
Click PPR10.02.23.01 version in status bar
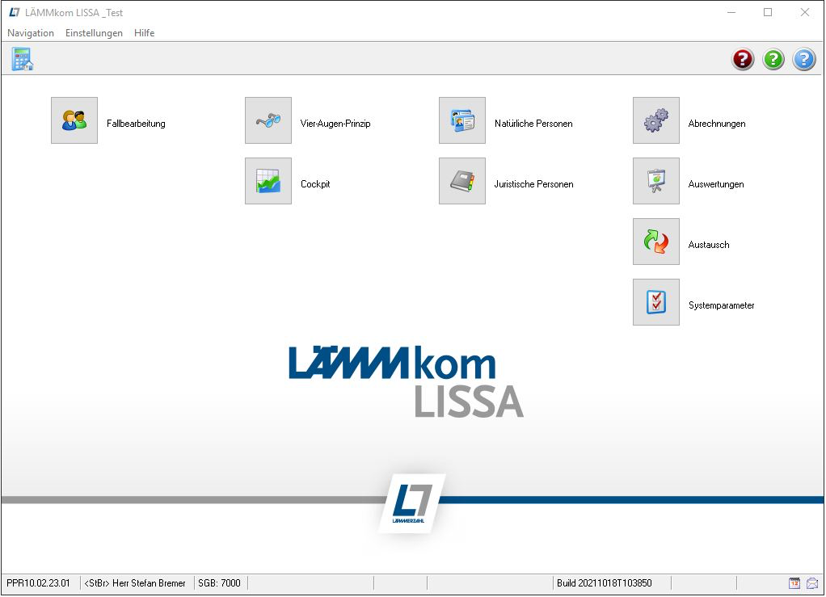tap(38, 582)
